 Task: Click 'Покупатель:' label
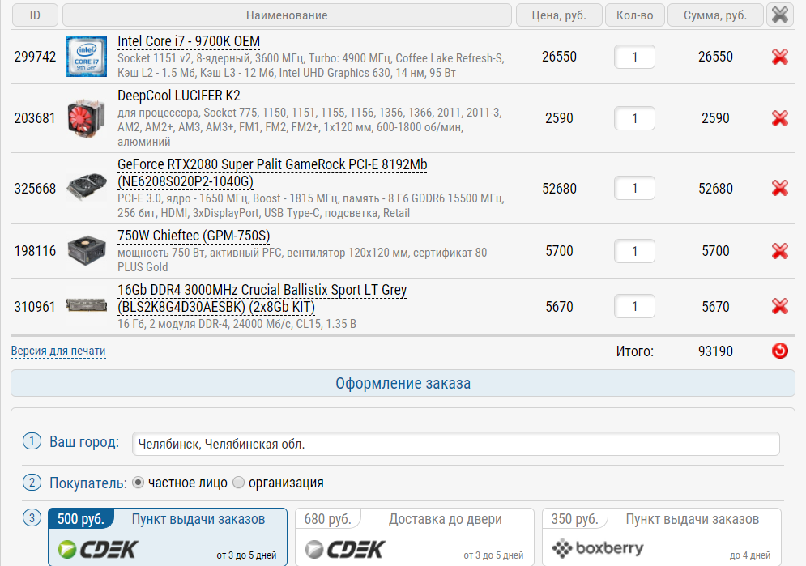88,483
